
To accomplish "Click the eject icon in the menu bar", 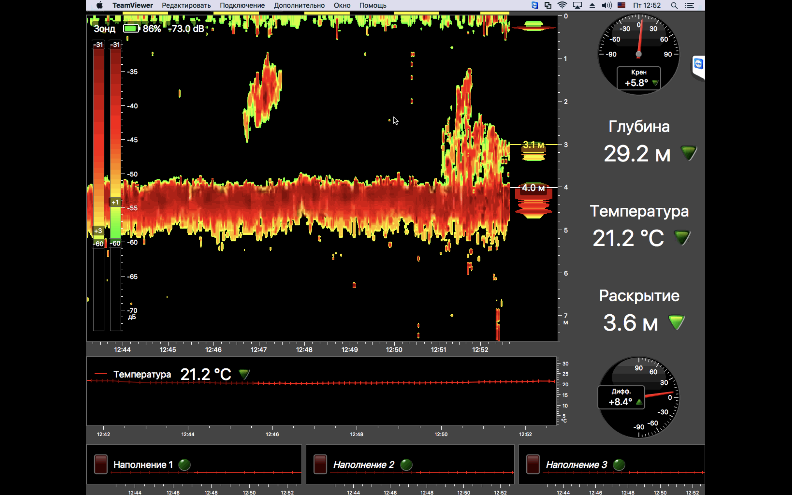I will (x=592, y=5).
